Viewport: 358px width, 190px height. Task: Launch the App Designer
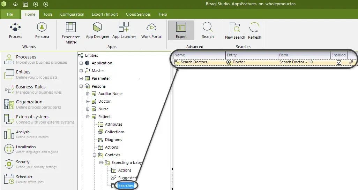click(97, 31)
